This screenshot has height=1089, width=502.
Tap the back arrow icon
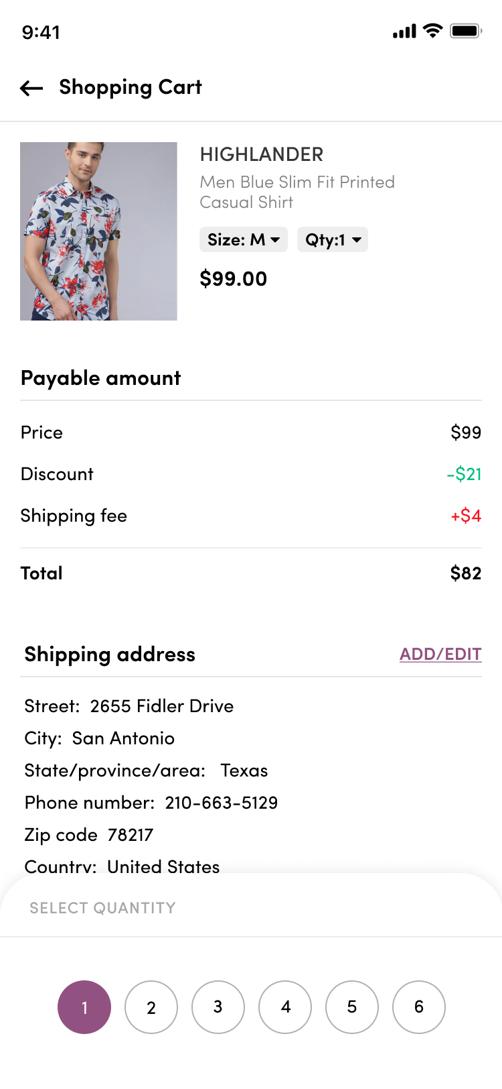[31, 88]
